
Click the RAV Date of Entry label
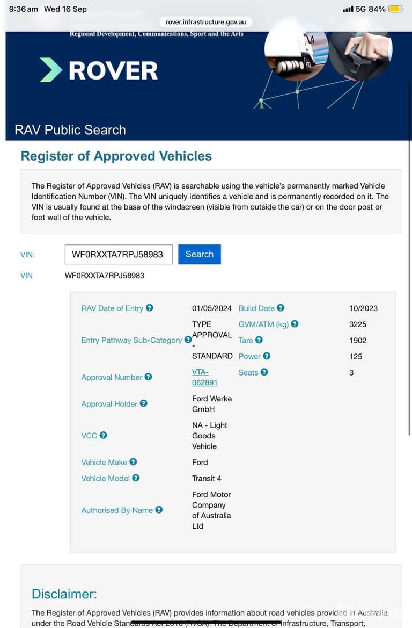[113, 308]
